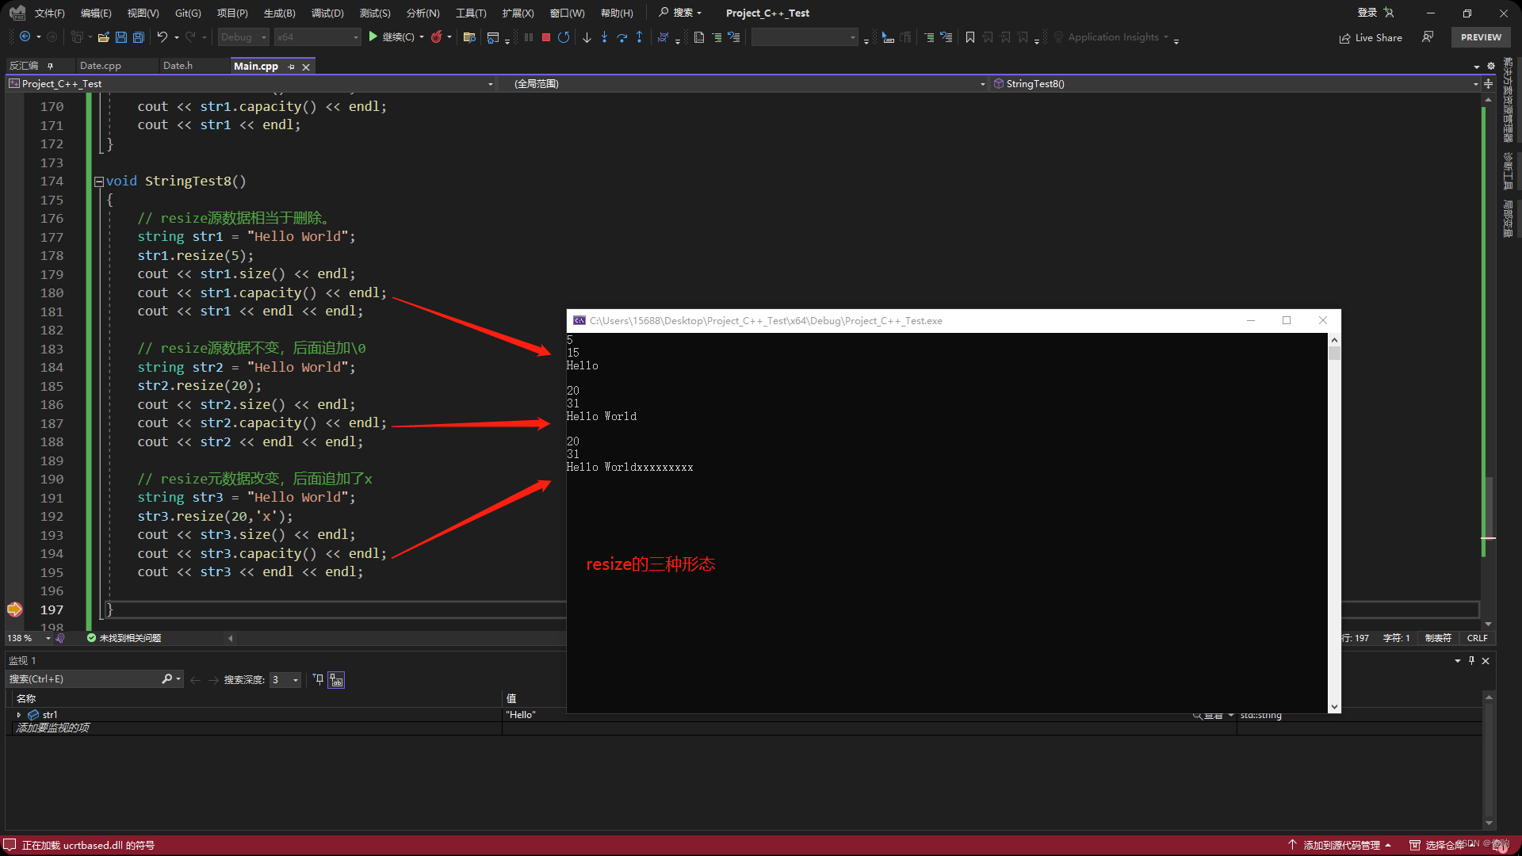Toggle the auto-hide pin on the 监视 1 panel
Image resolution: width=1522 pixels, height=856 pixels.
coord(1472,660)
